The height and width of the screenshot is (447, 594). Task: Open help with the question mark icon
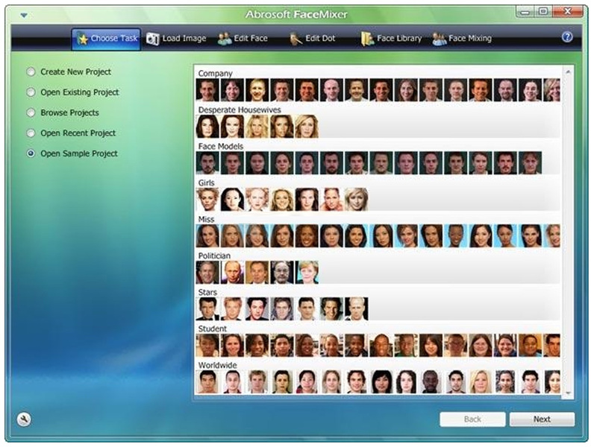tap(567, 37)
